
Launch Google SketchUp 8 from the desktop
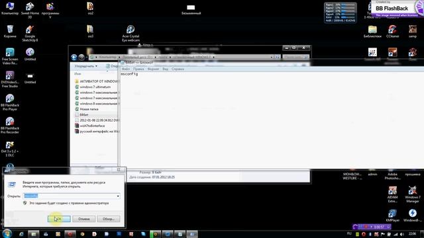point(30,34)
